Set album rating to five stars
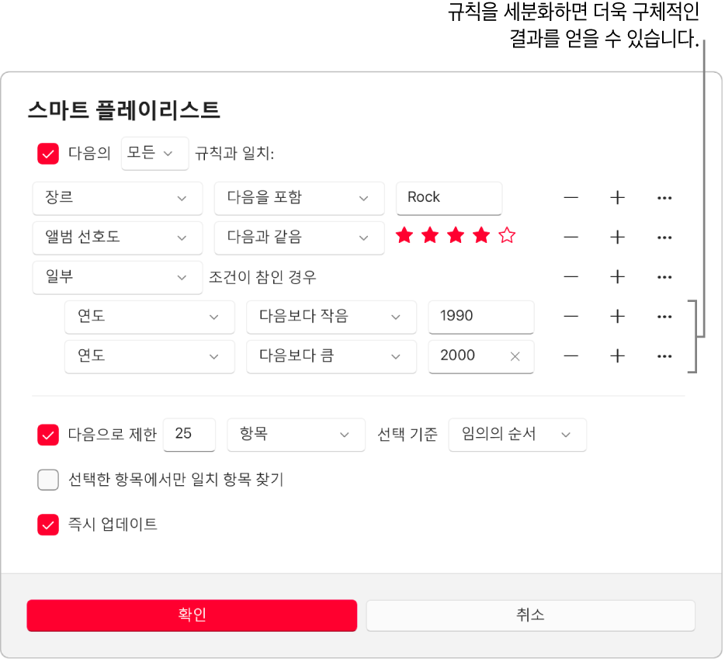Viewport: 725px width, 659px height. click(506, 235)
